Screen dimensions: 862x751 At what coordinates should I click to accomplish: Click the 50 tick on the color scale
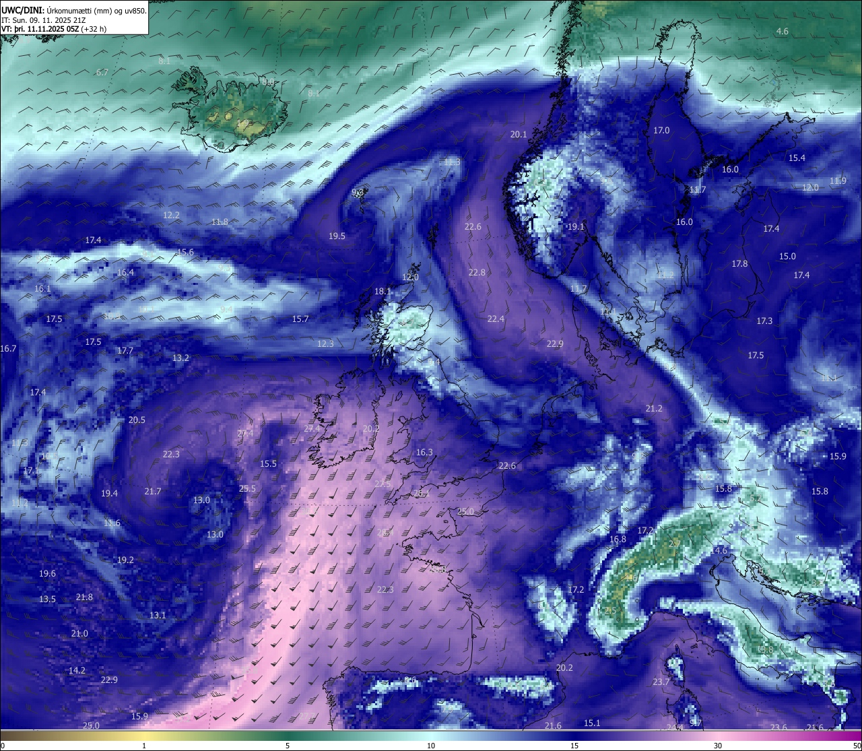857,746
